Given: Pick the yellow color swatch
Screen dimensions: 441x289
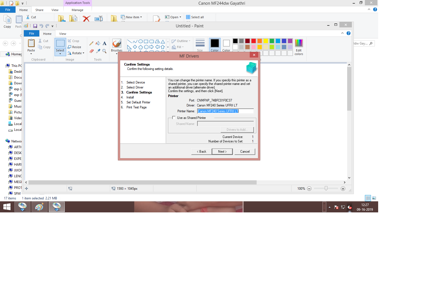Looking at the screenshot, I should (x=266, y=41).
